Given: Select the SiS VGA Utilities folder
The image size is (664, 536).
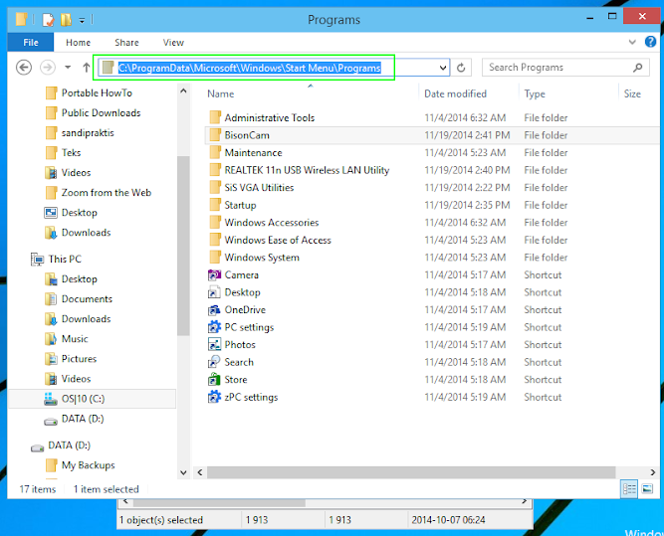Looking at the screenshot, I should pos(259,187).
